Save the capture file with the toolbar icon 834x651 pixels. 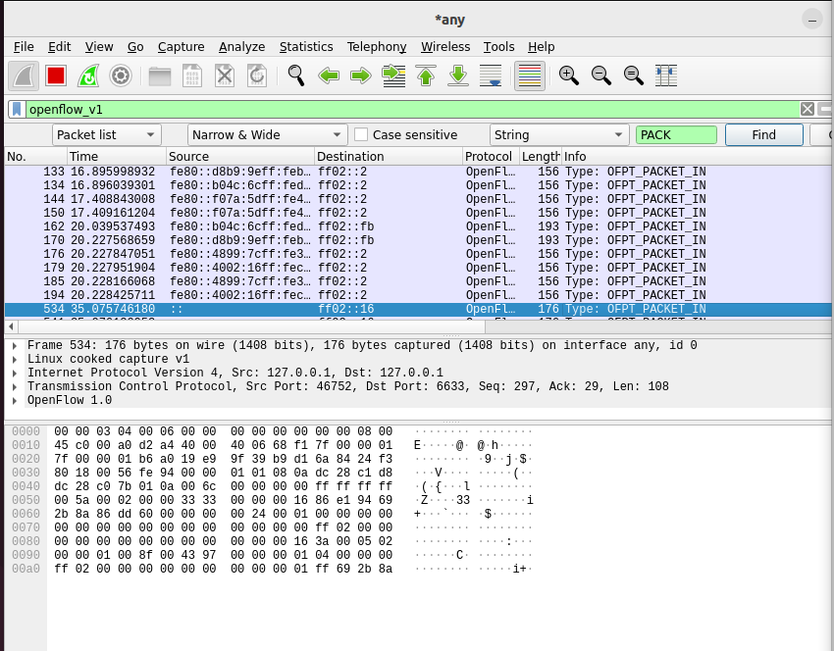(x=192, y=76)
